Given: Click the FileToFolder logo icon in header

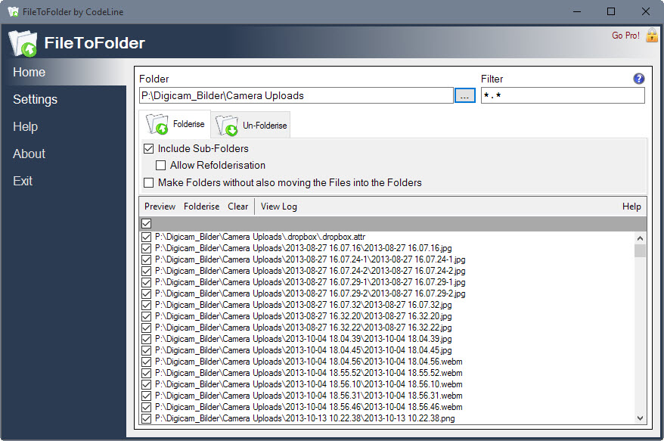Looking at the screenshot, I should pyautogui.click(x=23, y=43).
